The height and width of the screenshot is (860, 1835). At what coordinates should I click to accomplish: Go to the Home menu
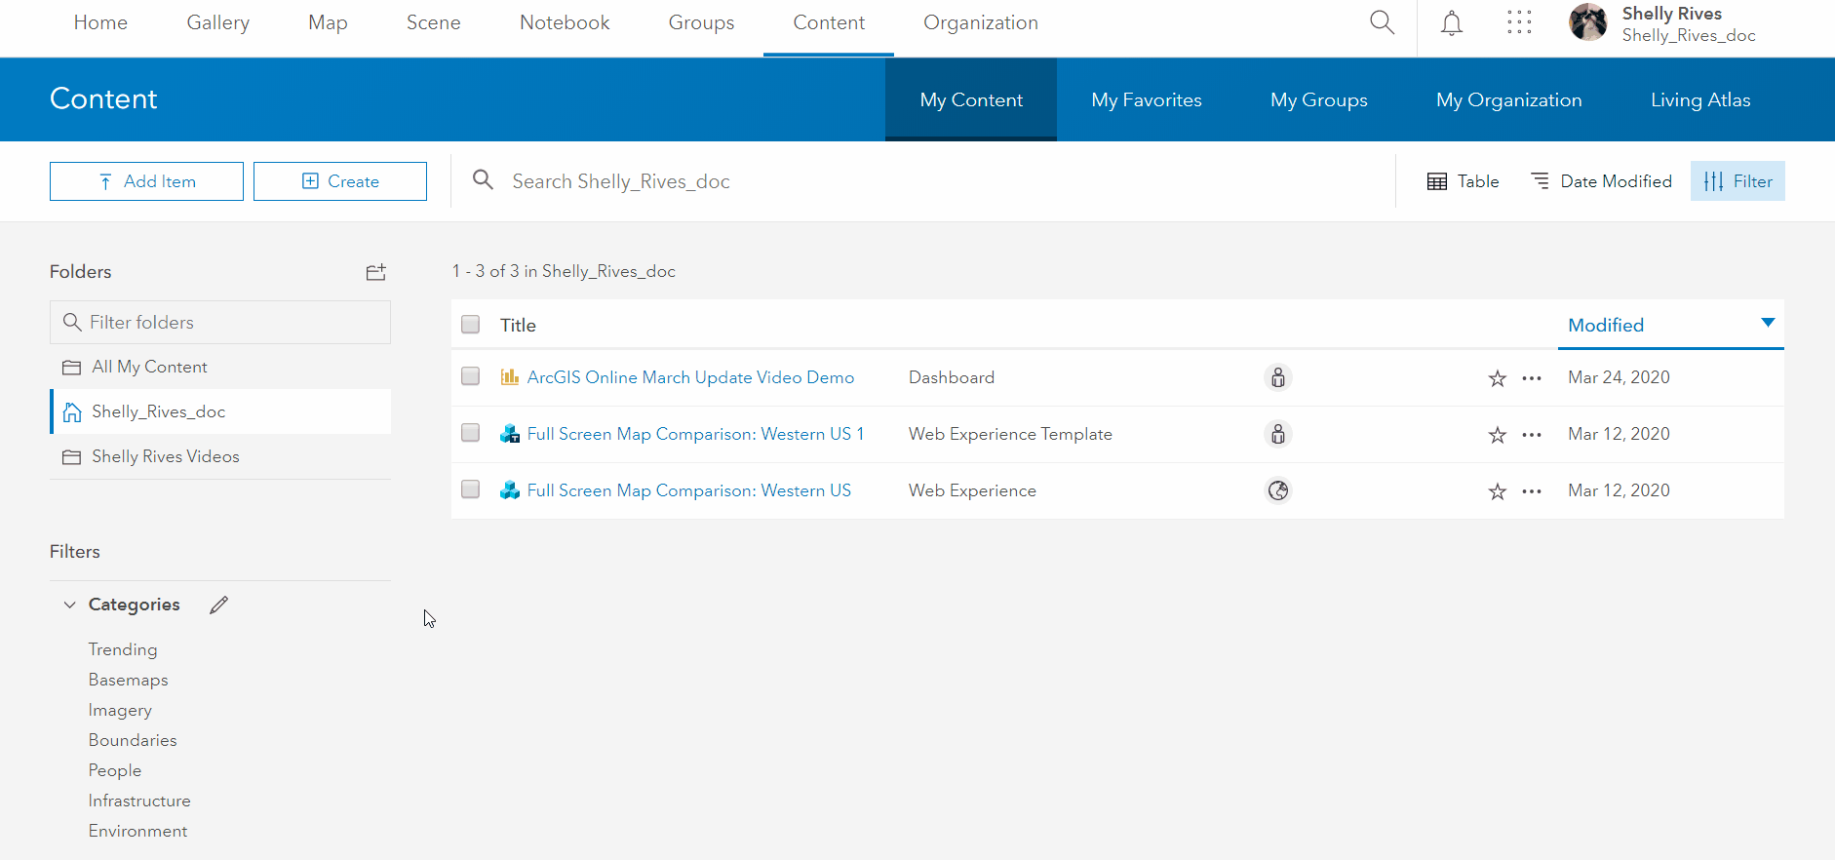point(100,22)
